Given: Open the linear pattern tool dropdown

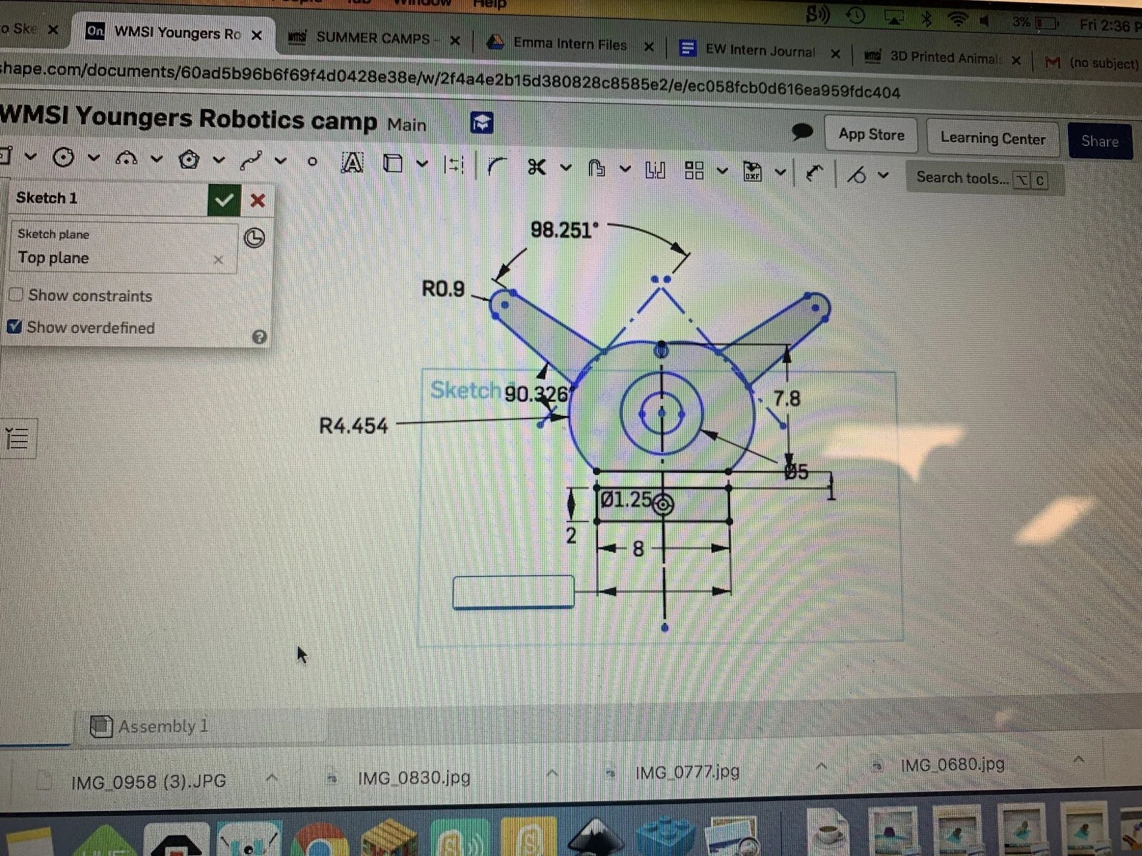Looking at the screenshot, I should pos(722,171).
